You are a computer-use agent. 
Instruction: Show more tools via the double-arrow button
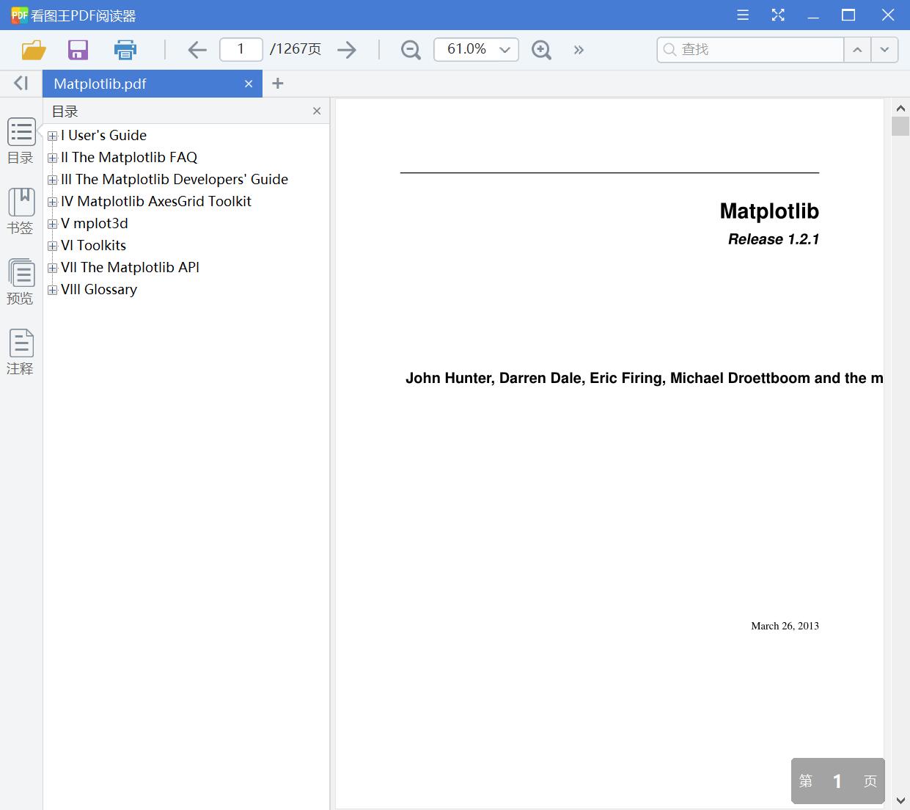pyautogui.click(x=579, y=49)
